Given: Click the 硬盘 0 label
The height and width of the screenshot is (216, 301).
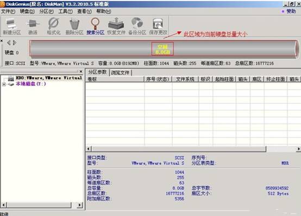Looking at the screenshot, I should click(x=12, y=53).
